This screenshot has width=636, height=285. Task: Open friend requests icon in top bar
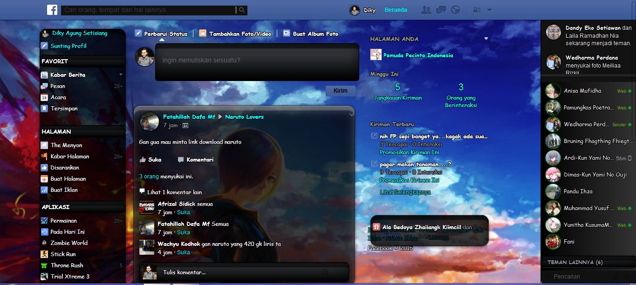426,10
